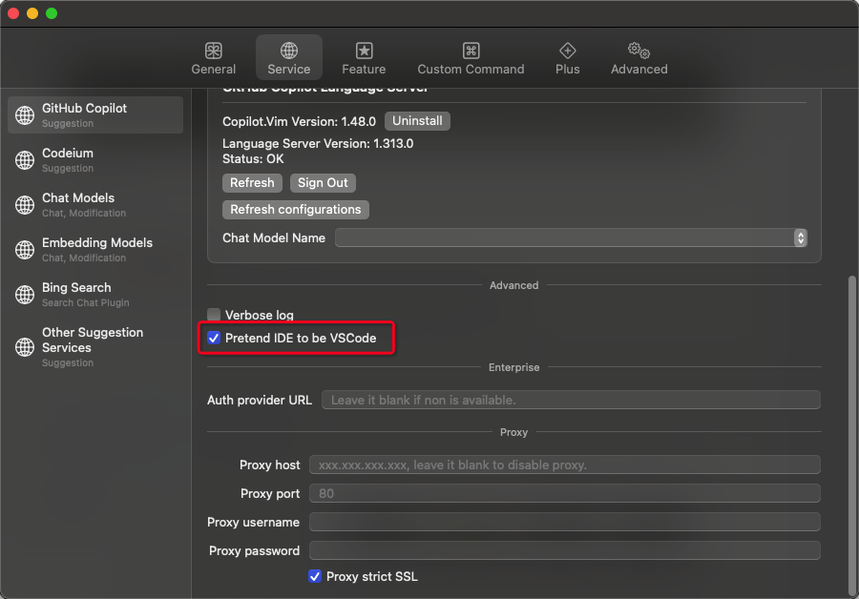Click the Proxy password field

565,550
